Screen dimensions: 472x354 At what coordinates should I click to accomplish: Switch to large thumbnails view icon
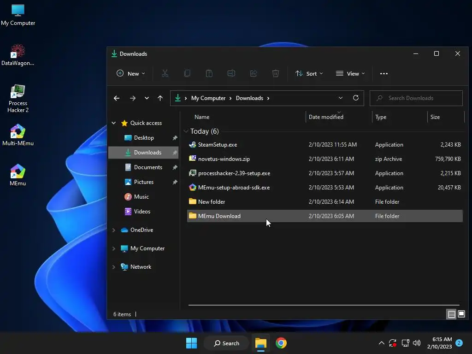[x=461, y=314]
